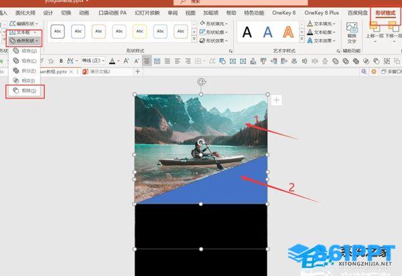
Task: Choose 结合(U) Union in merge shapes menu
Action: (x=25, y=51)
